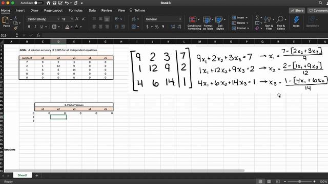Image resolution: width=328 pixels, height=184 pixels.
Task: Open Conditional Formatting menu
Action: pos(194,23)
